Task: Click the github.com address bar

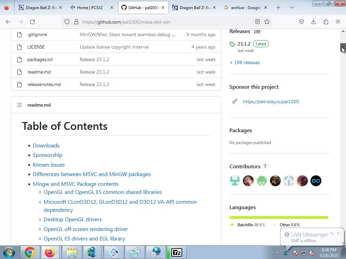Action: [x=168, y=22]
